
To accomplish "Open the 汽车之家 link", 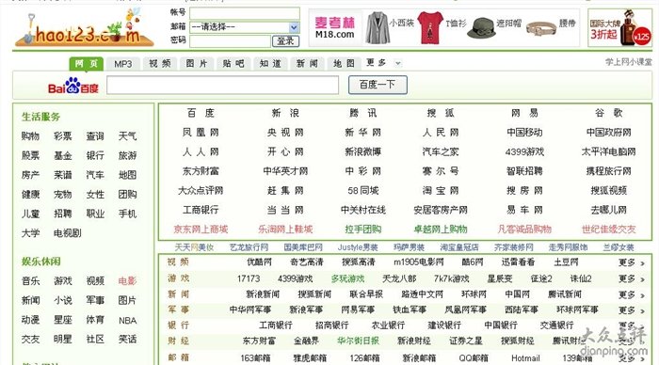I will [441, 151].
